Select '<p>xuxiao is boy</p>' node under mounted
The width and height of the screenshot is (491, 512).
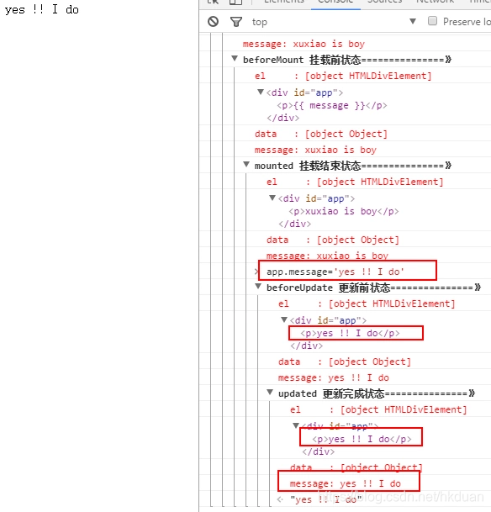click(x=344, y=211)
